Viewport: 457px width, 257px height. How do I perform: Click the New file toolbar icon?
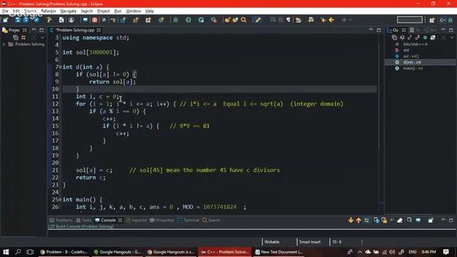pyautogui.click(x=6, y=20)
